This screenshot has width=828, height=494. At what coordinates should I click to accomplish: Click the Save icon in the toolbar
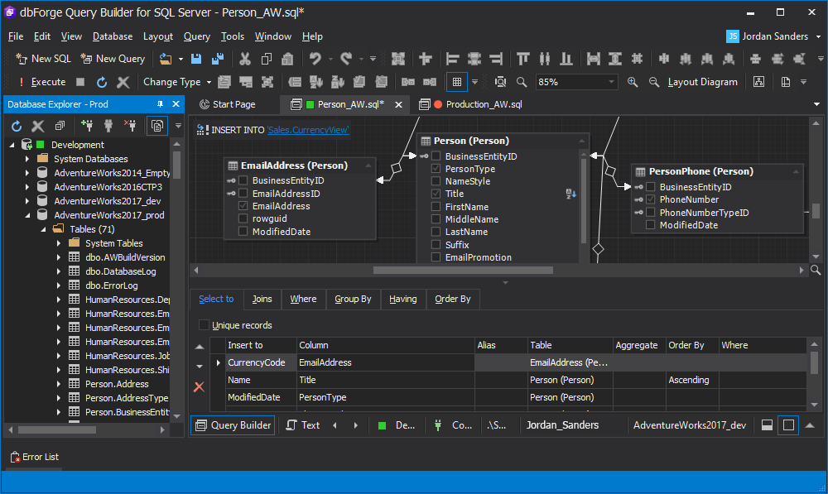(x=196, y=59)
